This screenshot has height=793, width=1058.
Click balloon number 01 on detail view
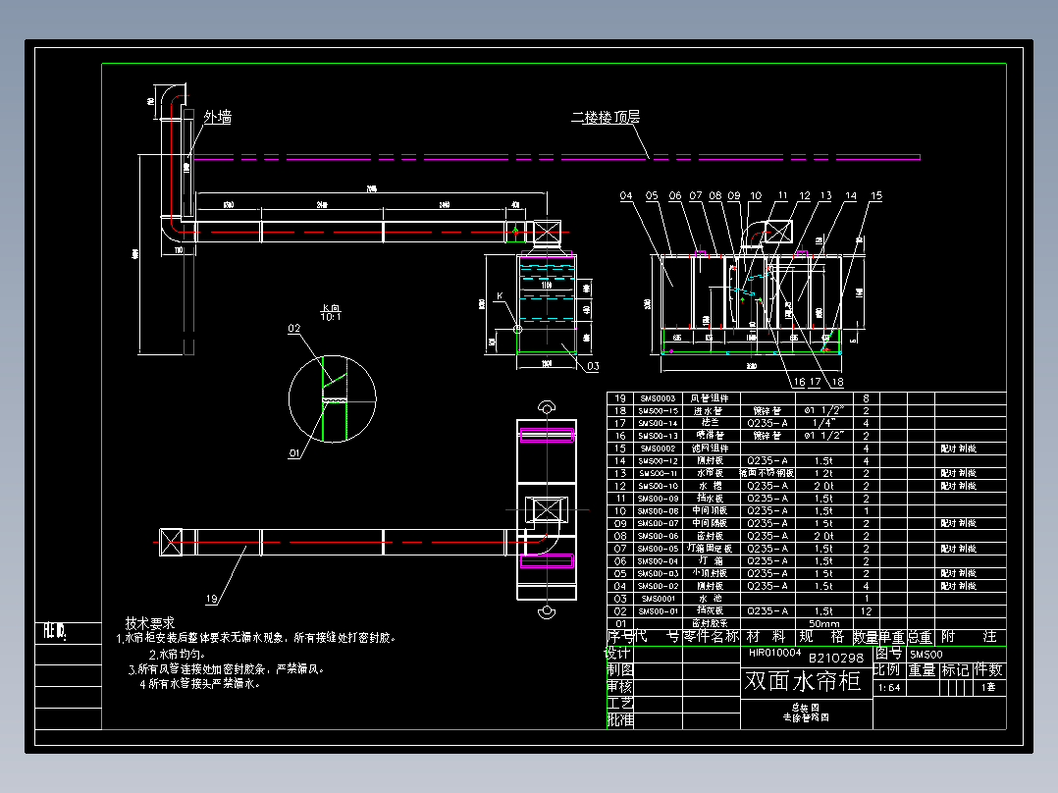[294, 453]
